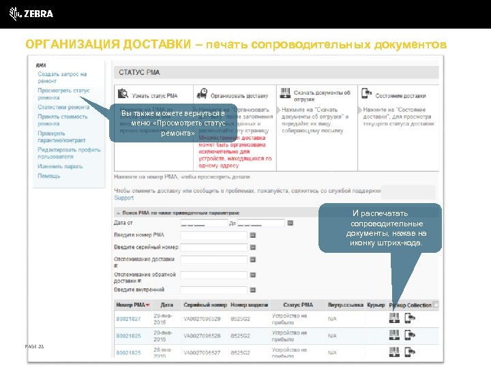Print documents via barcode icon for 80021827

tap(394, 318)
